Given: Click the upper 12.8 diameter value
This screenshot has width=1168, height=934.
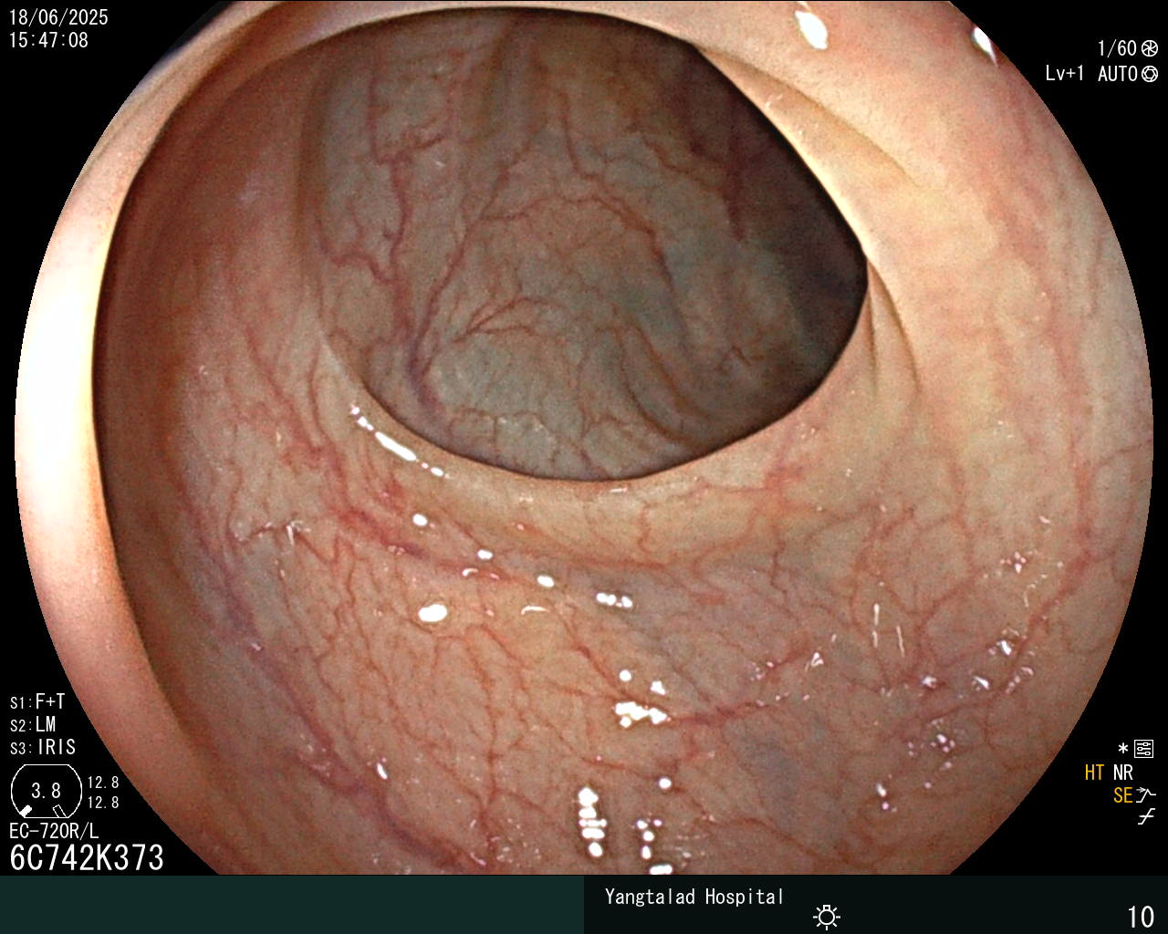Looking at the screenshot, I should (103, 783).
